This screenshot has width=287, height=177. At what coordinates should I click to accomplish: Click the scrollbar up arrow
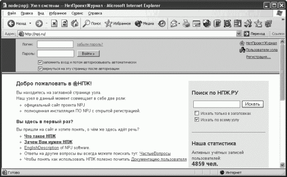pos(282,42)
